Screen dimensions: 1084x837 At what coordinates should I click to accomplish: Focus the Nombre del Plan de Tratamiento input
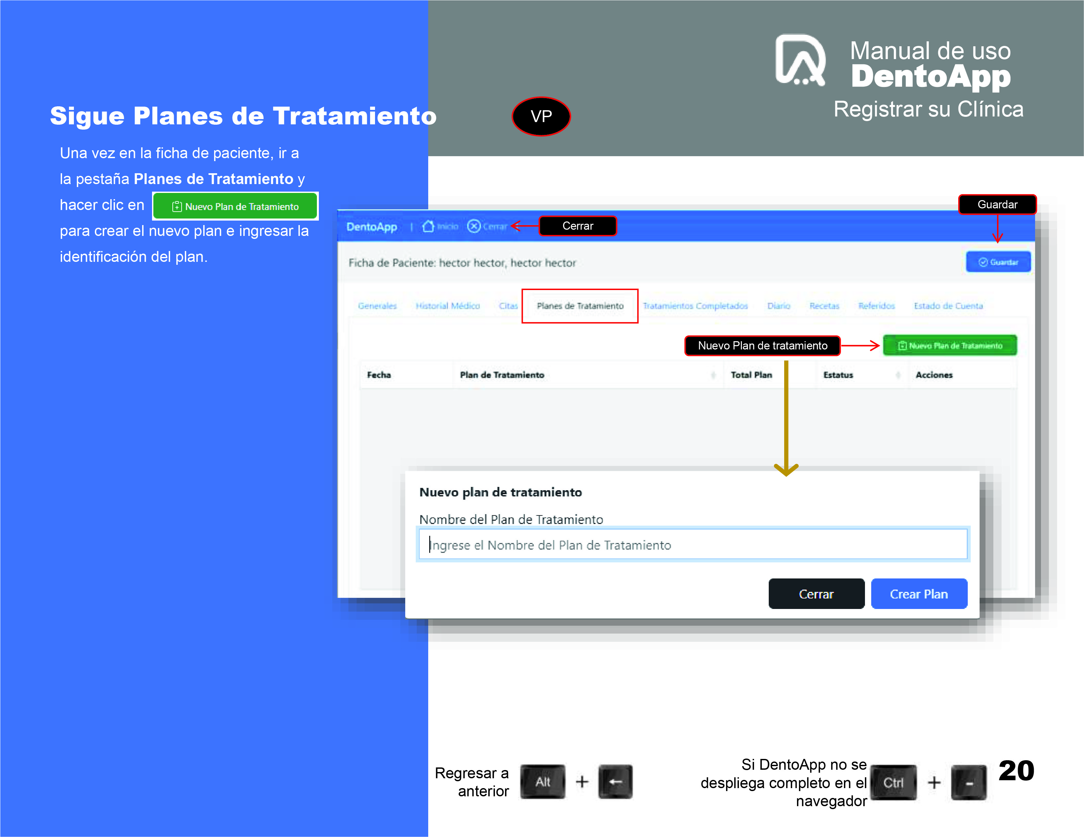coord(693,544)
